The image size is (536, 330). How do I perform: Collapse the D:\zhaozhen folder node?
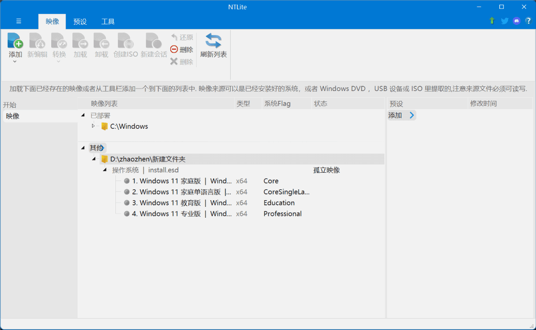tap(94, 159)
